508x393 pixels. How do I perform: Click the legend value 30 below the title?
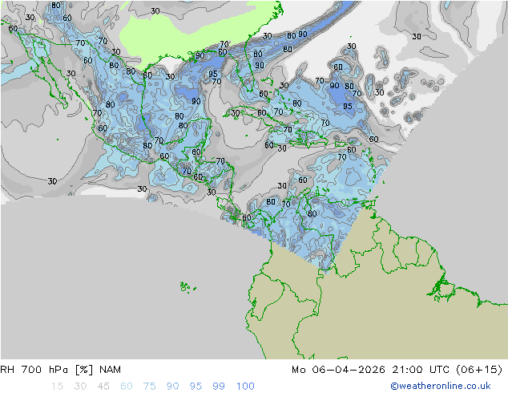[80, 387]
